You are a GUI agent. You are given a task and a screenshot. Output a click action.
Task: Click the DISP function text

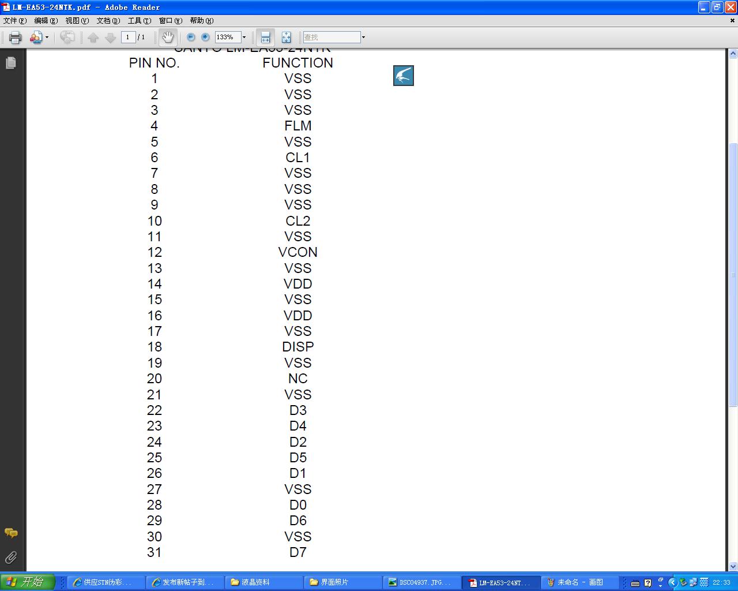click(298, 347)
